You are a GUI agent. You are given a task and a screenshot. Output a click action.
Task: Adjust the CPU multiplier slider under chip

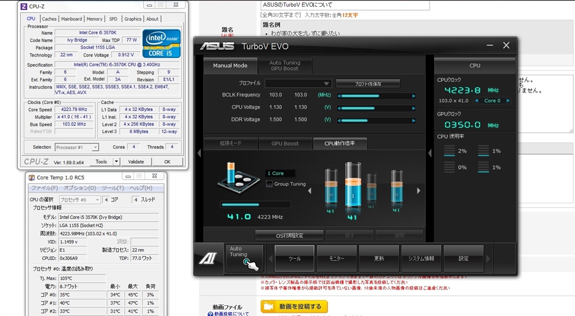(255, 204)
